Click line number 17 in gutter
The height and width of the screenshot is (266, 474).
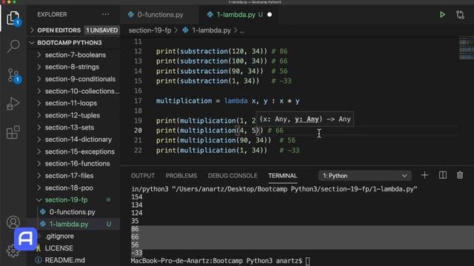point(138,100)
